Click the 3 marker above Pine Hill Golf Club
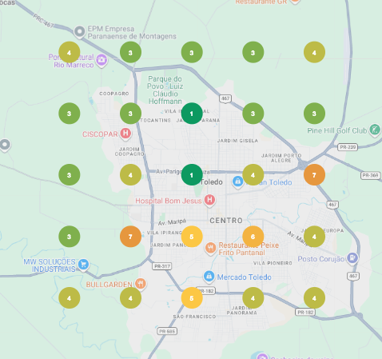This screenshot has height=359, width=382. pos(314,114)
